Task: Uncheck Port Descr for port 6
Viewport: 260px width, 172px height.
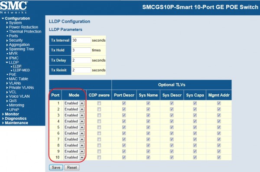Action: coord(124,133)
